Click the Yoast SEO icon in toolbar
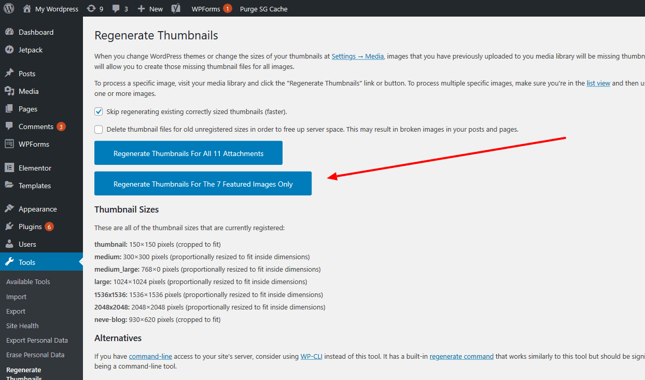Image resolution: width=645 pixels, height=380 pixels. click(x=176, y=9)
